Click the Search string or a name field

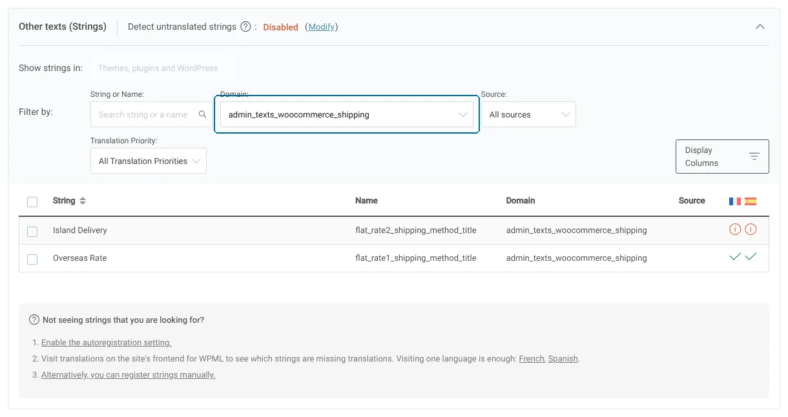pyautogui.click(x=151, y=114)
